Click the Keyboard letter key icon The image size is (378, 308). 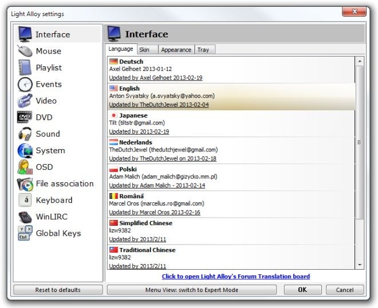(x=25, y=200)
